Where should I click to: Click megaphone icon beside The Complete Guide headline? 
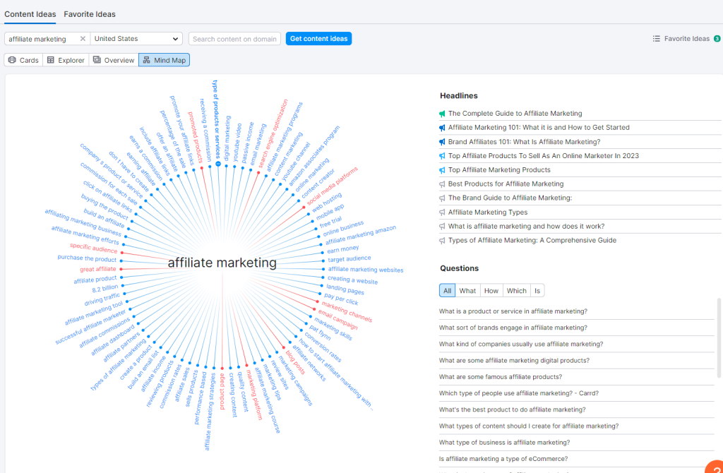click(442, 114)
